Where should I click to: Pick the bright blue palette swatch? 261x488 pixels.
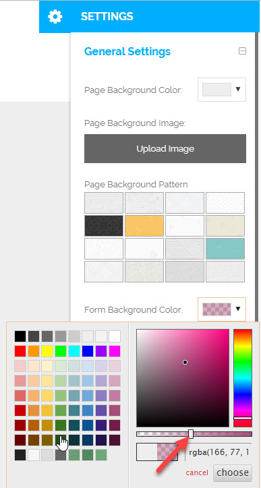[x=88, y=351]
